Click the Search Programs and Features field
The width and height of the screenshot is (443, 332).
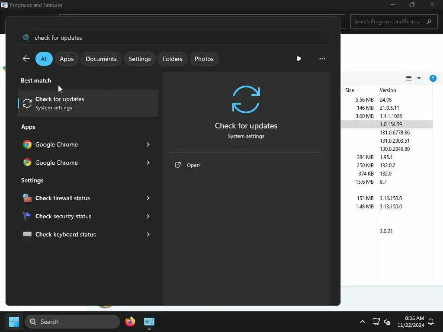394,22
